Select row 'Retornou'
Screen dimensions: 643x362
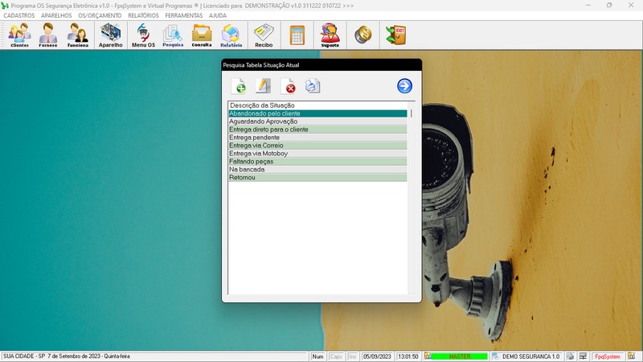[x=317, y=178]
